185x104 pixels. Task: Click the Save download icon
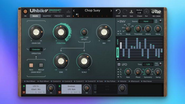click(131, 12)
